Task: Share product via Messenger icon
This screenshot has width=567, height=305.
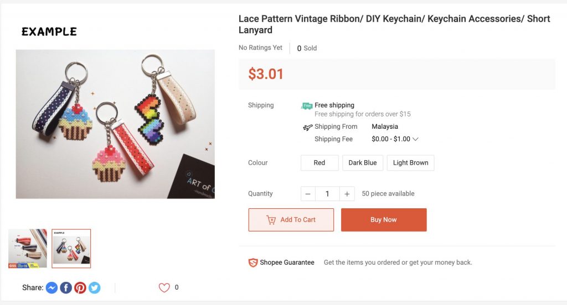Action: (51, 288)
